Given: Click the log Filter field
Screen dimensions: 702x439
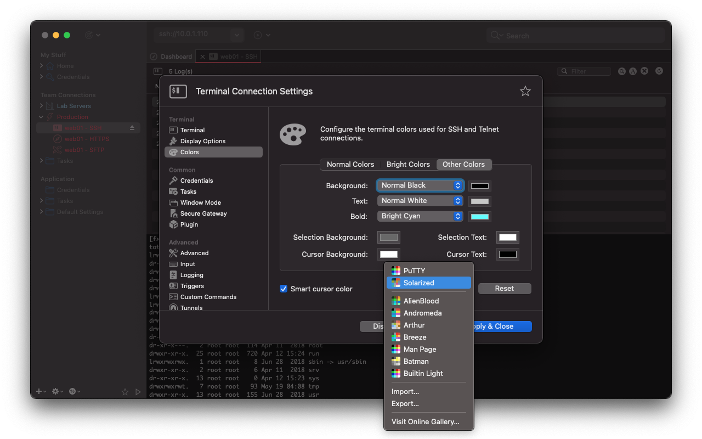Looking at the screenshot, I should [585, 71].
